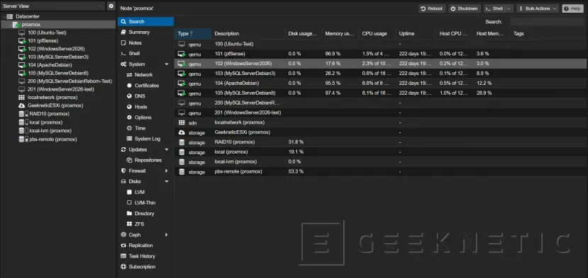Open the node Shell menu item
The image size is (588, 278).
145,54
